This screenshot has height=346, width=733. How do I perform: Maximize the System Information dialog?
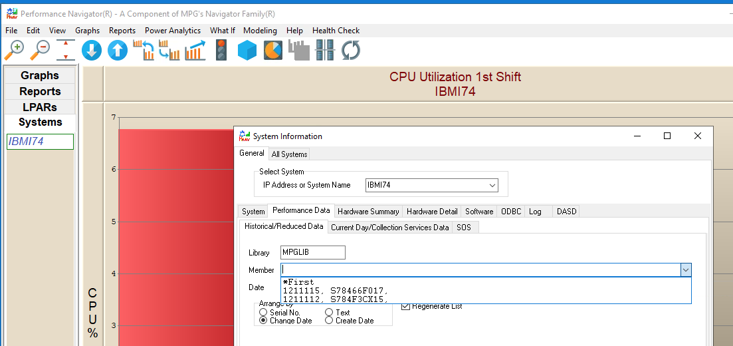[x=667, y=136]
